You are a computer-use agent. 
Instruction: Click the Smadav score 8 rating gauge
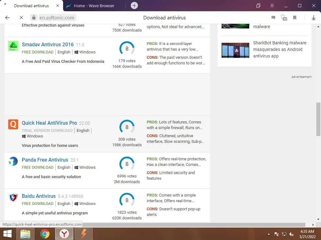tap(127, 48)
